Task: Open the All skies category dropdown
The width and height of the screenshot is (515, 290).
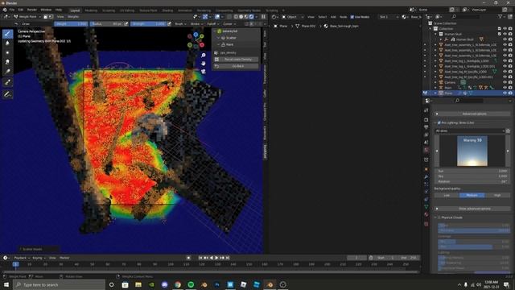Action: click(x=470, y=130)
